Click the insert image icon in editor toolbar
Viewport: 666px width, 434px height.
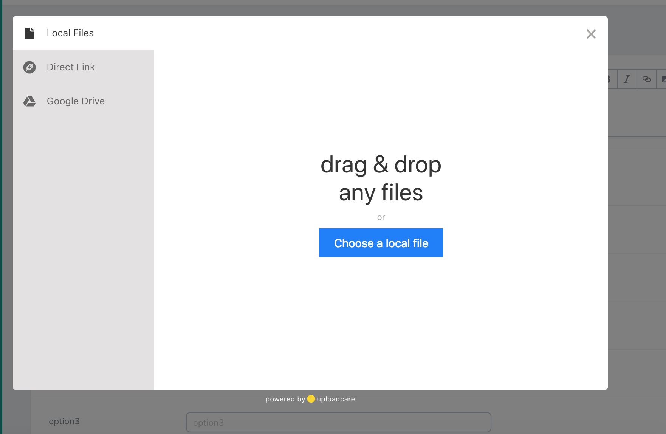[663, 79]
